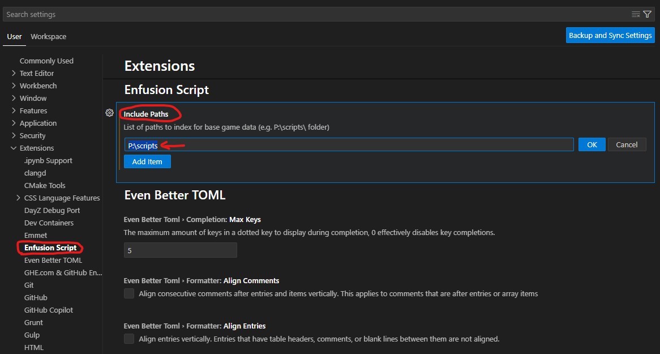The image size is (660, 354).
Task: Click the Max Keys value field
Action: [x=180, y=250]
